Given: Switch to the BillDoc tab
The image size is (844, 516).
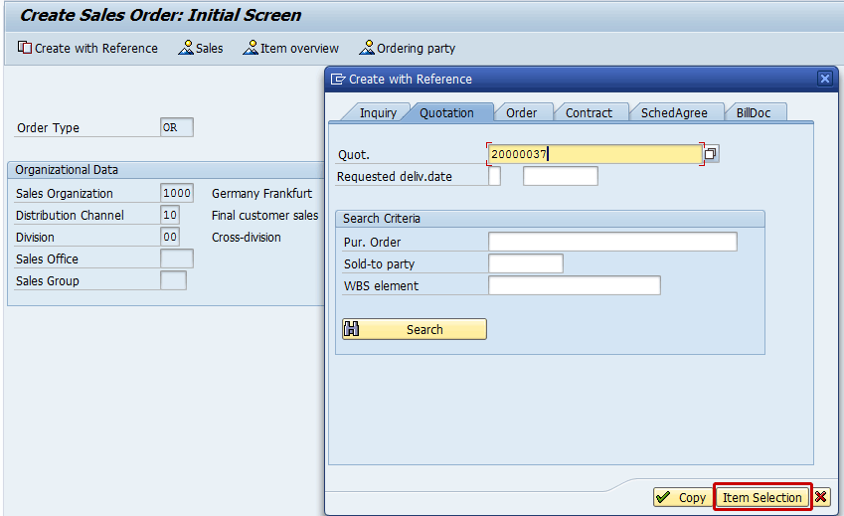Looking at the screenshot, I should pos(754,113).
